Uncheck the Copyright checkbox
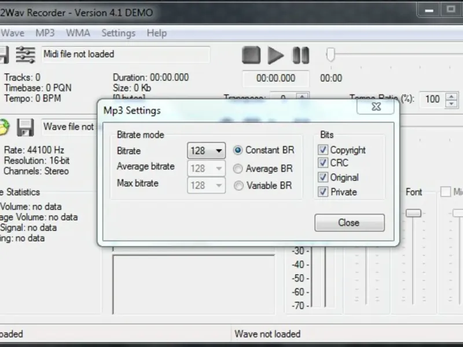463x347 pixels. tap(323, 150)
